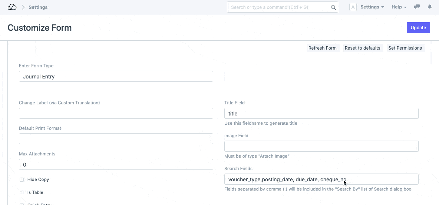Click Reset to defaults button

click(x=362, y=48)
